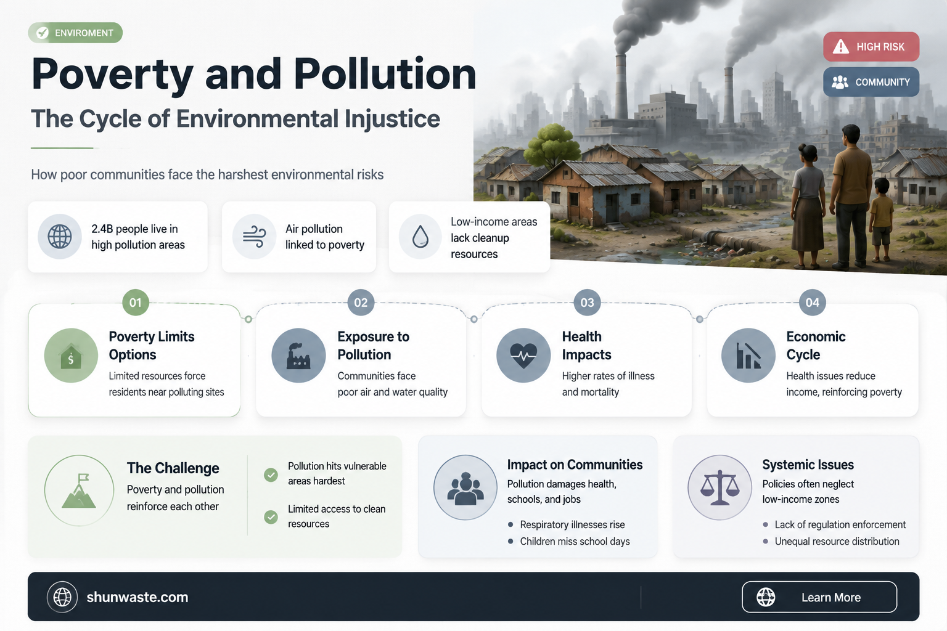Click the globe icon next to shunwaste.com

62,596
